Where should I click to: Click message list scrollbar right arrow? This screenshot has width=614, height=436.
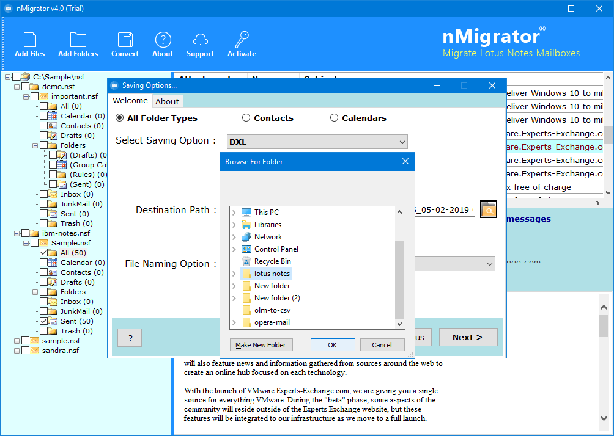click(x=598, y=203)
